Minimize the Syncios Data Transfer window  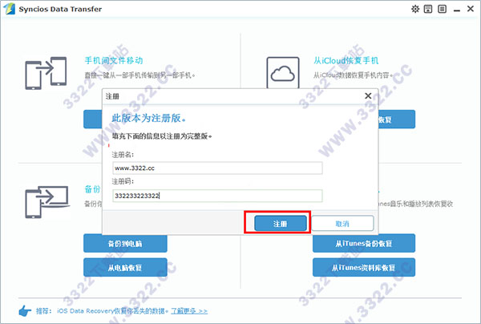tap(457, 10)
